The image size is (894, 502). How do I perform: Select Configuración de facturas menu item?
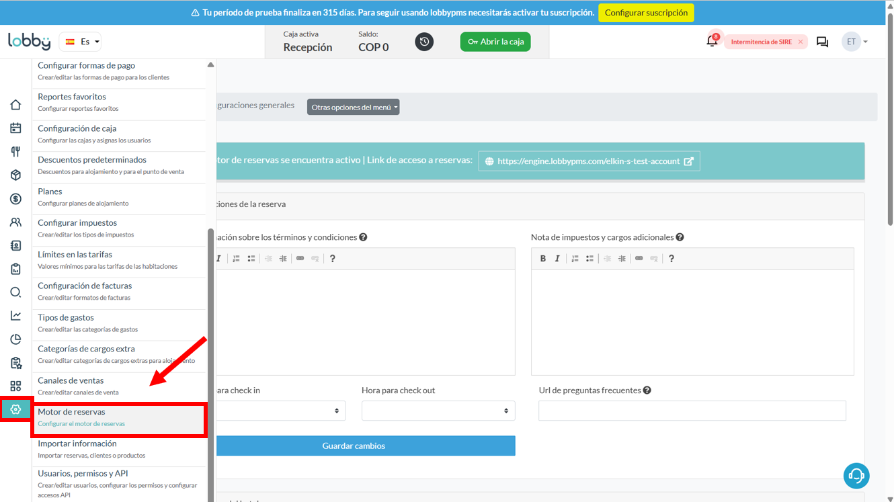point(119,291)
